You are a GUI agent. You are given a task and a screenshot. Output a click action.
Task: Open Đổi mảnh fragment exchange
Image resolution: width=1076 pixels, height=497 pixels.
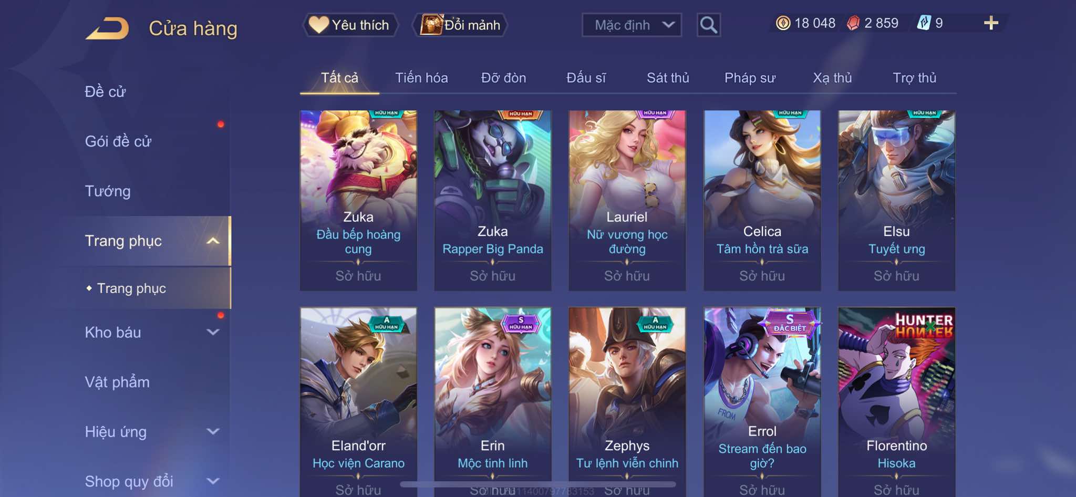[460, 25]
